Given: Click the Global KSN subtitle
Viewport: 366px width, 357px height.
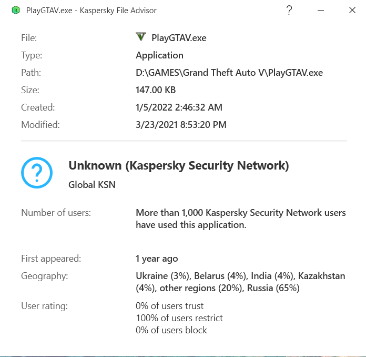Looking at the screenshot, I should pos(92,185).
